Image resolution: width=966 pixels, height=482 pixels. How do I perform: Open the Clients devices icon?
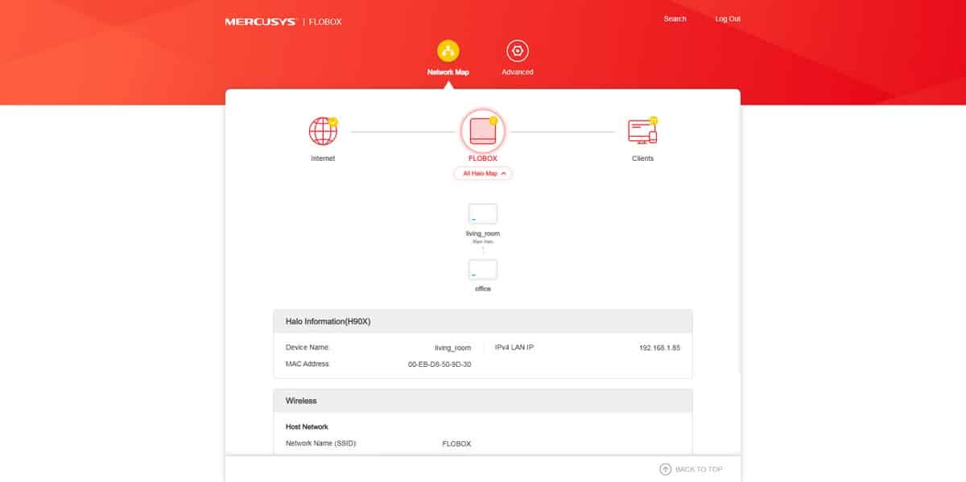coord(643,131)
